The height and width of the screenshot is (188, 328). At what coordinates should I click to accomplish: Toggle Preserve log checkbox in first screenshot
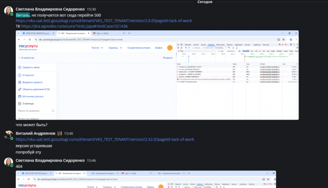click(x=193, y=48)
